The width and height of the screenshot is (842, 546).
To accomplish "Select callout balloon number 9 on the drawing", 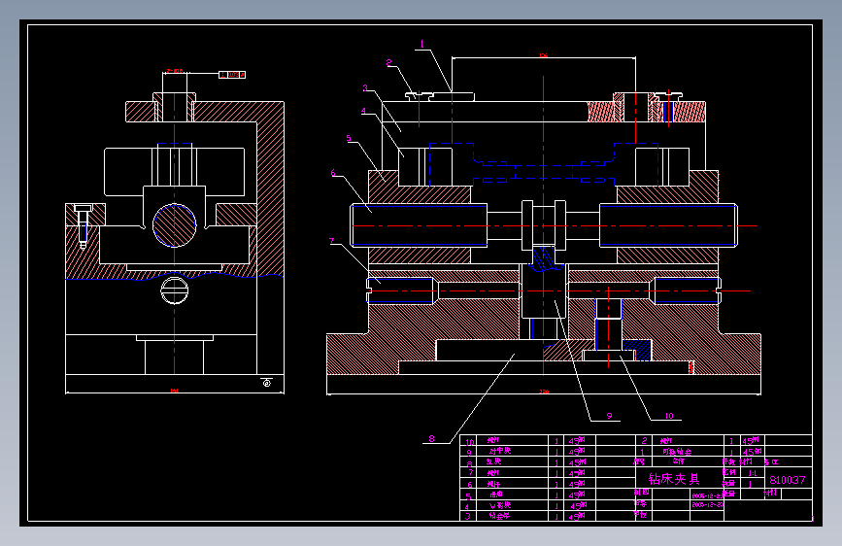I will [609, 416].
